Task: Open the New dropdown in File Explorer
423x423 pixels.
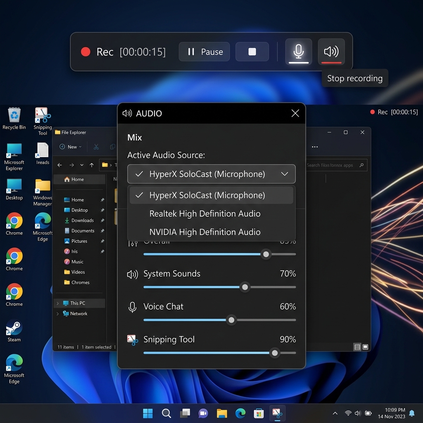Action: click(x=70, y=147)
